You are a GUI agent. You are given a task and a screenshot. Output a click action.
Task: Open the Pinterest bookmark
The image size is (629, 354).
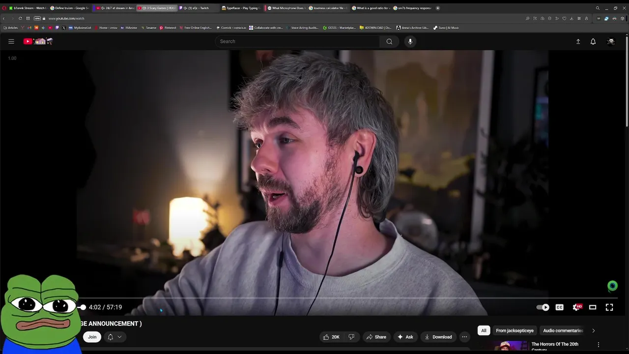[168, 28]
